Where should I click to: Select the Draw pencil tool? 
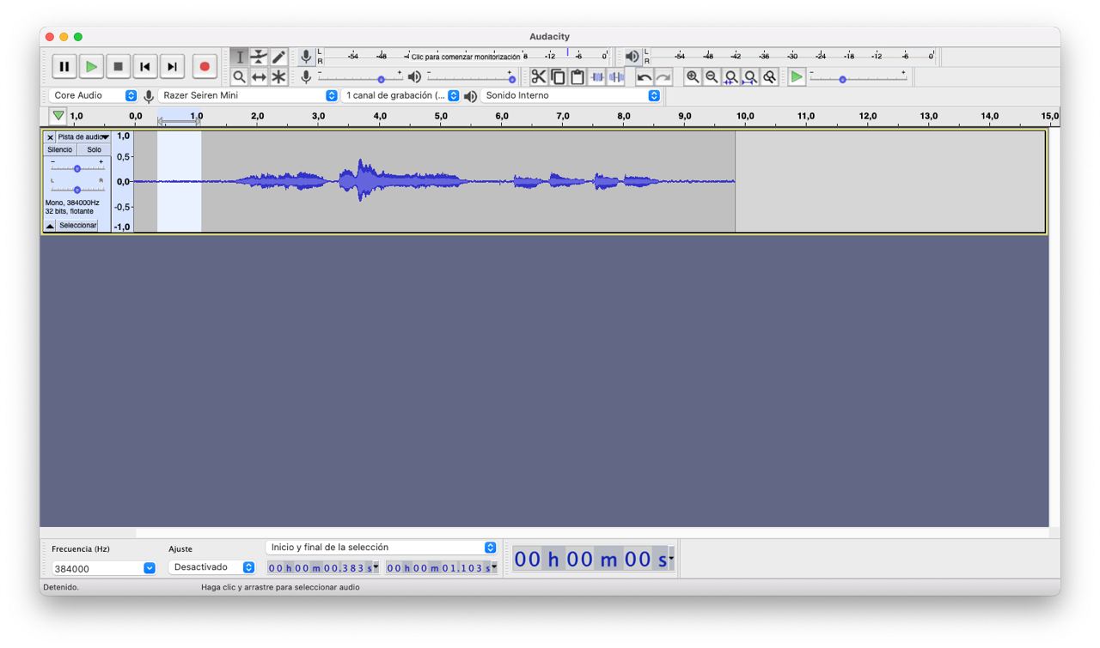[279, 57]
